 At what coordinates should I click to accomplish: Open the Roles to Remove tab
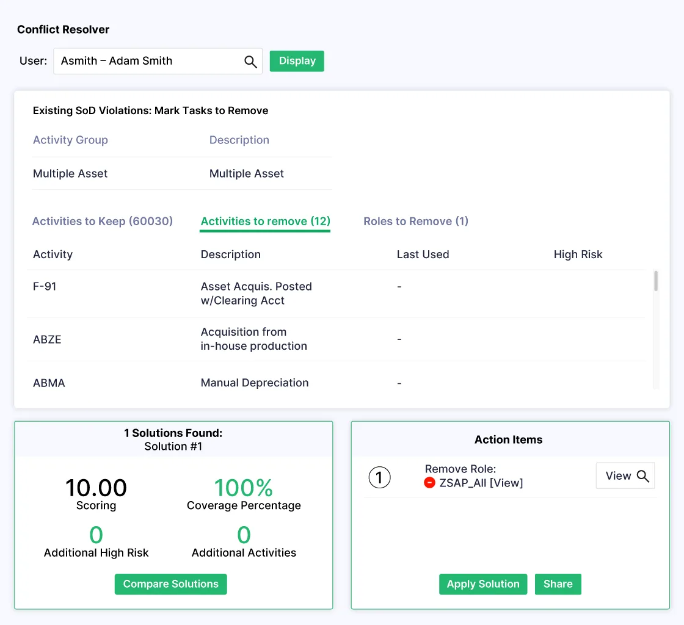click(416, 222)
